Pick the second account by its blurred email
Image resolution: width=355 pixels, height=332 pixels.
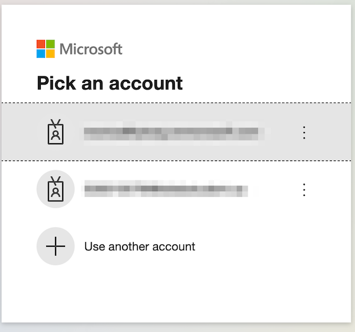166,189
